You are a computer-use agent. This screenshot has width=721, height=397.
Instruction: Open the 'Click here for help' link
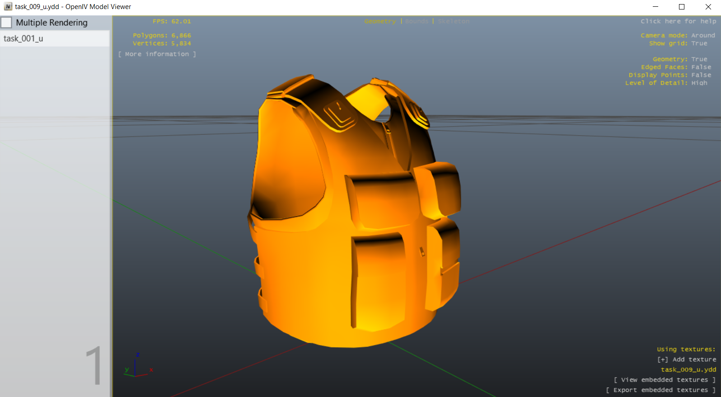tap(678, 21)
